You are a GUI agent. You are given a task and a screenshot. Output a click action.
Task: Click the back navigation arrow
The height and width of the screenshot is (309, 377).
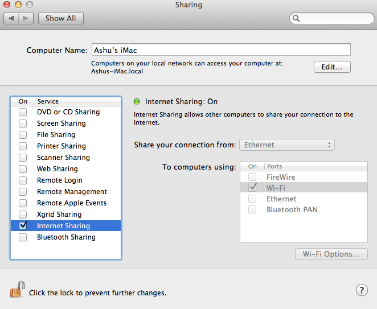click(x=11, y=18)
